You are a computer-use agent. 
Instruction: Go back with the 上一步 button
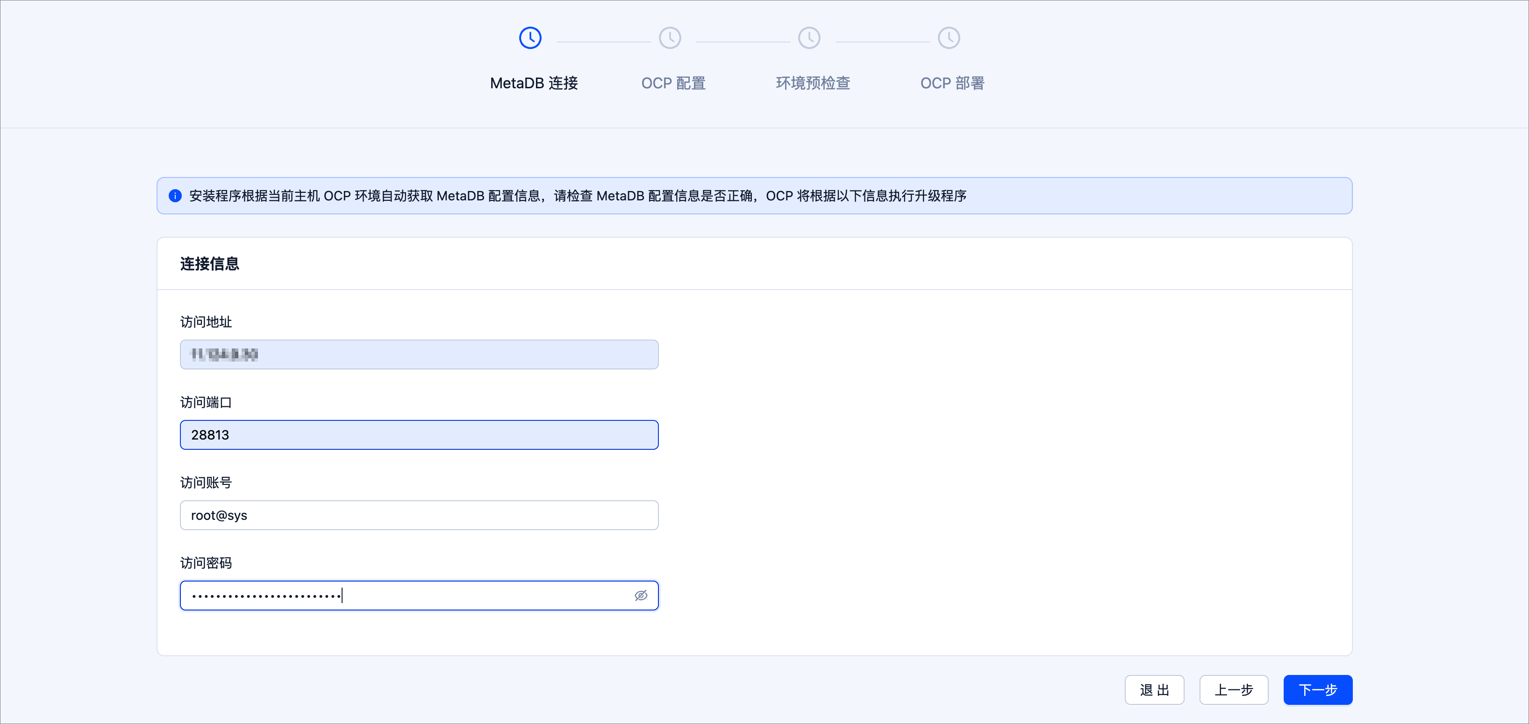pos(1233,689)
